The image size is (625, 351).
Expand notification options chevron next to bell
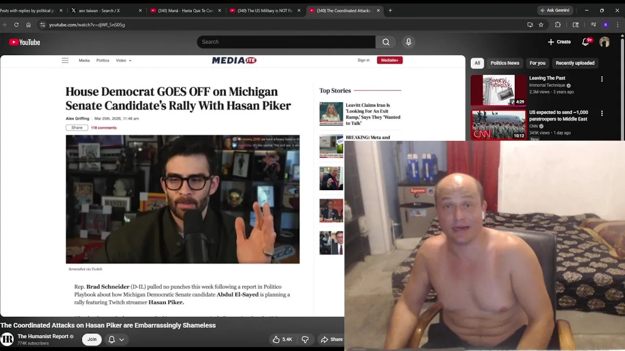point(122,339)
